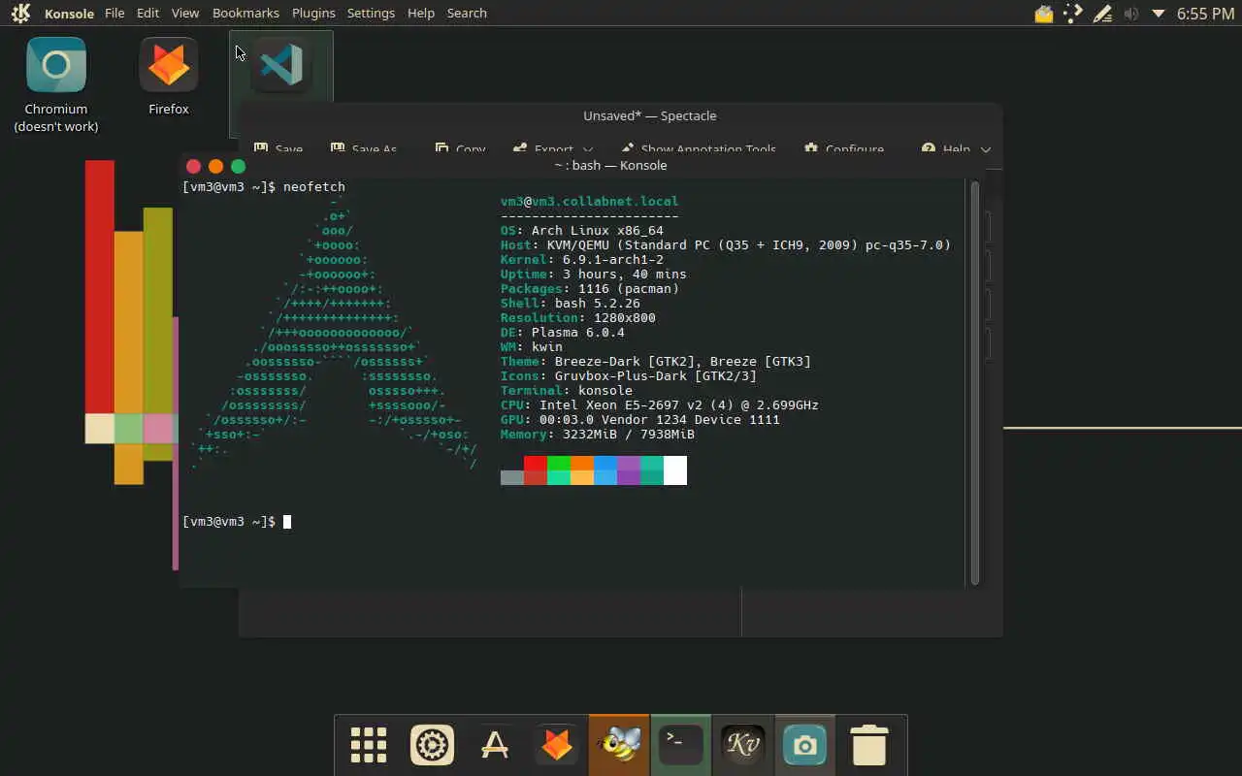
Task: Open the KDE Connect tray icon
Action: tap(1072, 14)
